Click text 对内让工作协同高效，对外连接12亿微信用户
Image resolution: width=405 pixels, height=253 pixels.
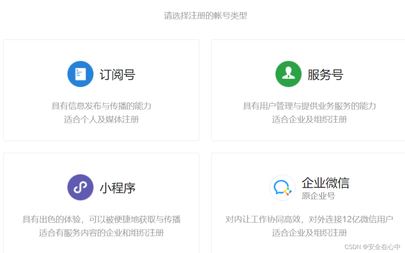coord(309,219)
